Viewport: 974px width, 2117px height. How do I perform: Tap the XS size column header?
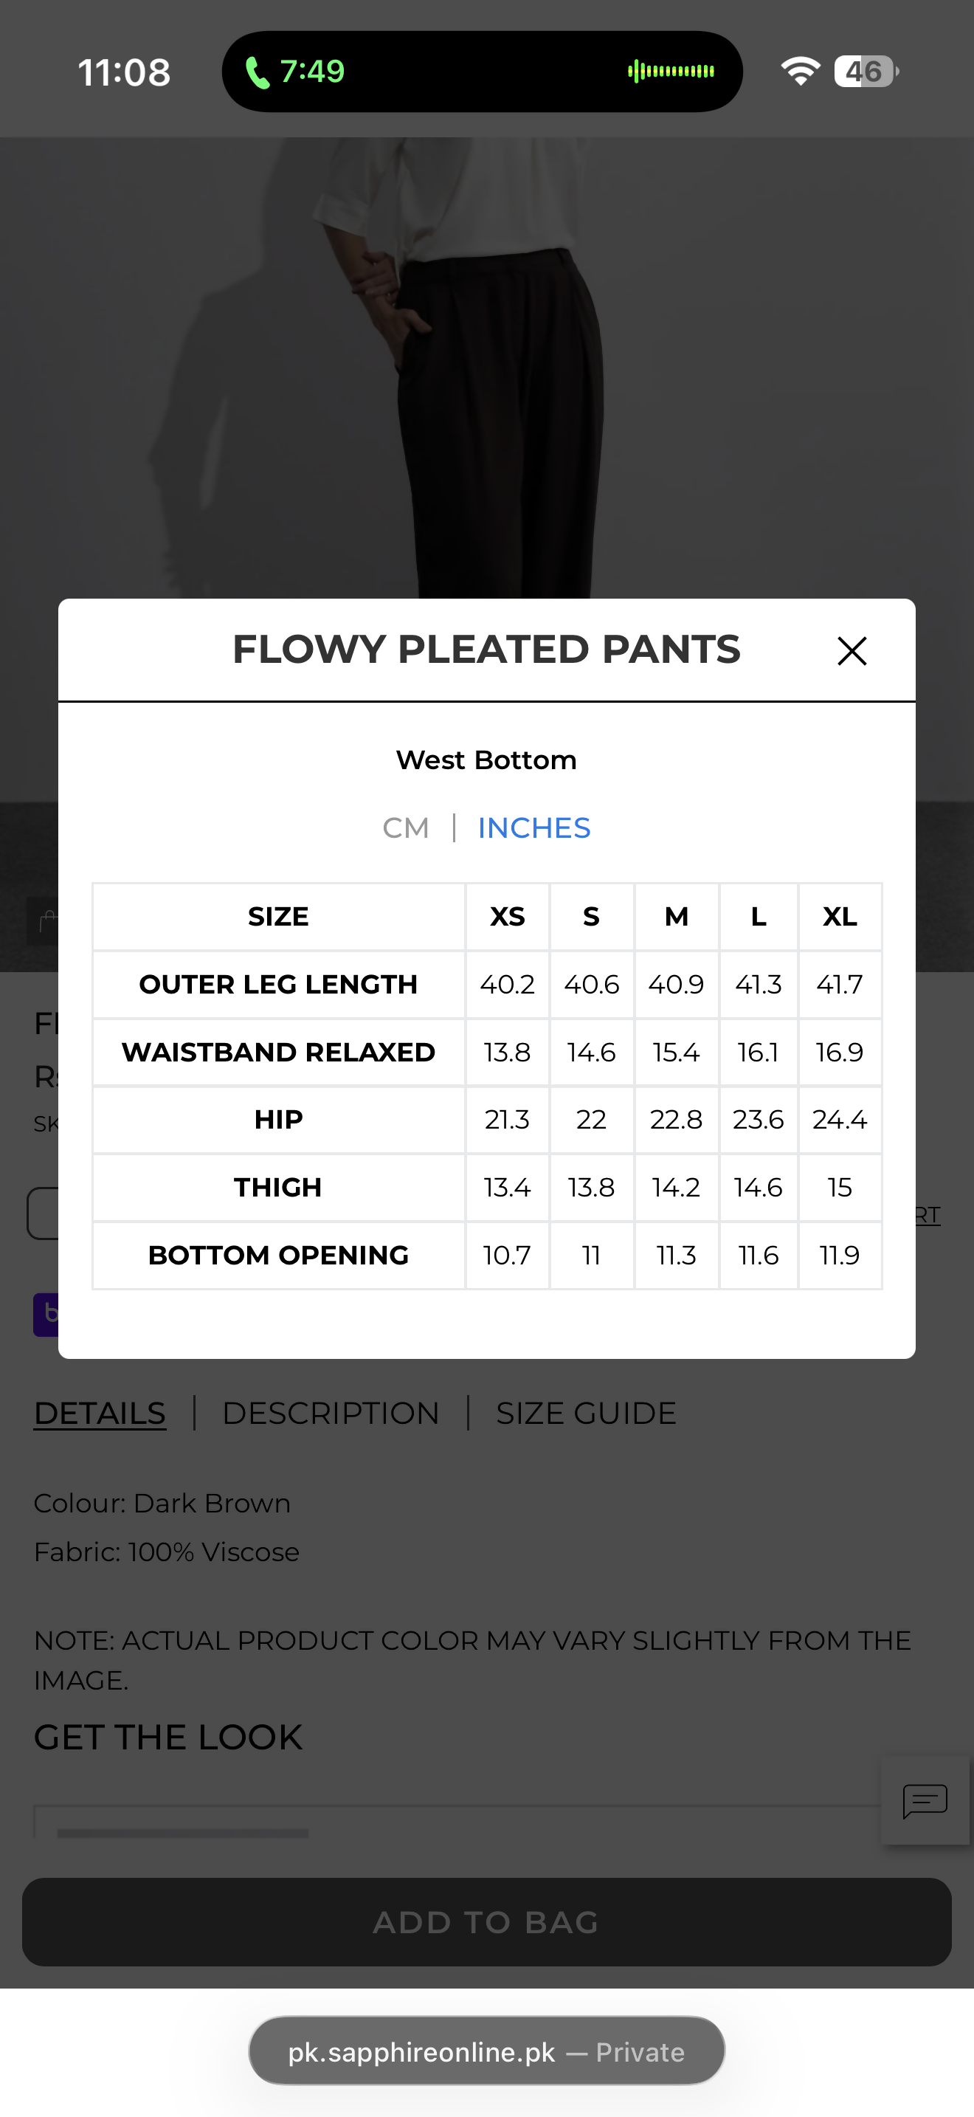coord(507,916)
